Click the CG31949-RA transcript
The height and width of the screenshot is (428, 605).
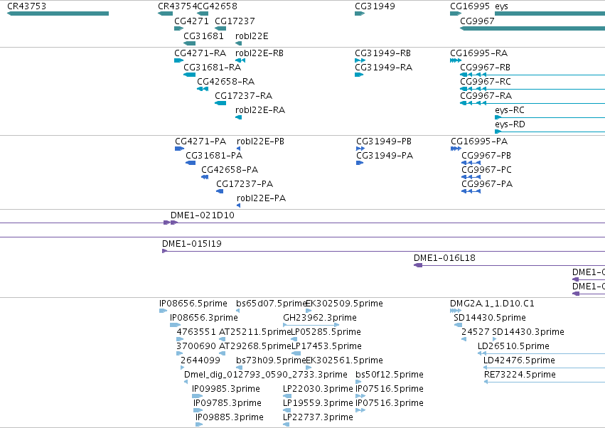tap(359, 75)
